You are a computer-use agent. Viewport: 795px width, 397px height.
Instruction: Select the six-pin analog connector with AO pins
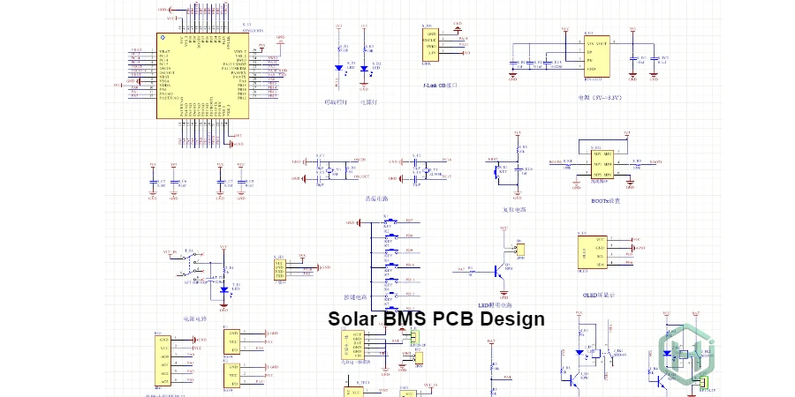point(163,361)
